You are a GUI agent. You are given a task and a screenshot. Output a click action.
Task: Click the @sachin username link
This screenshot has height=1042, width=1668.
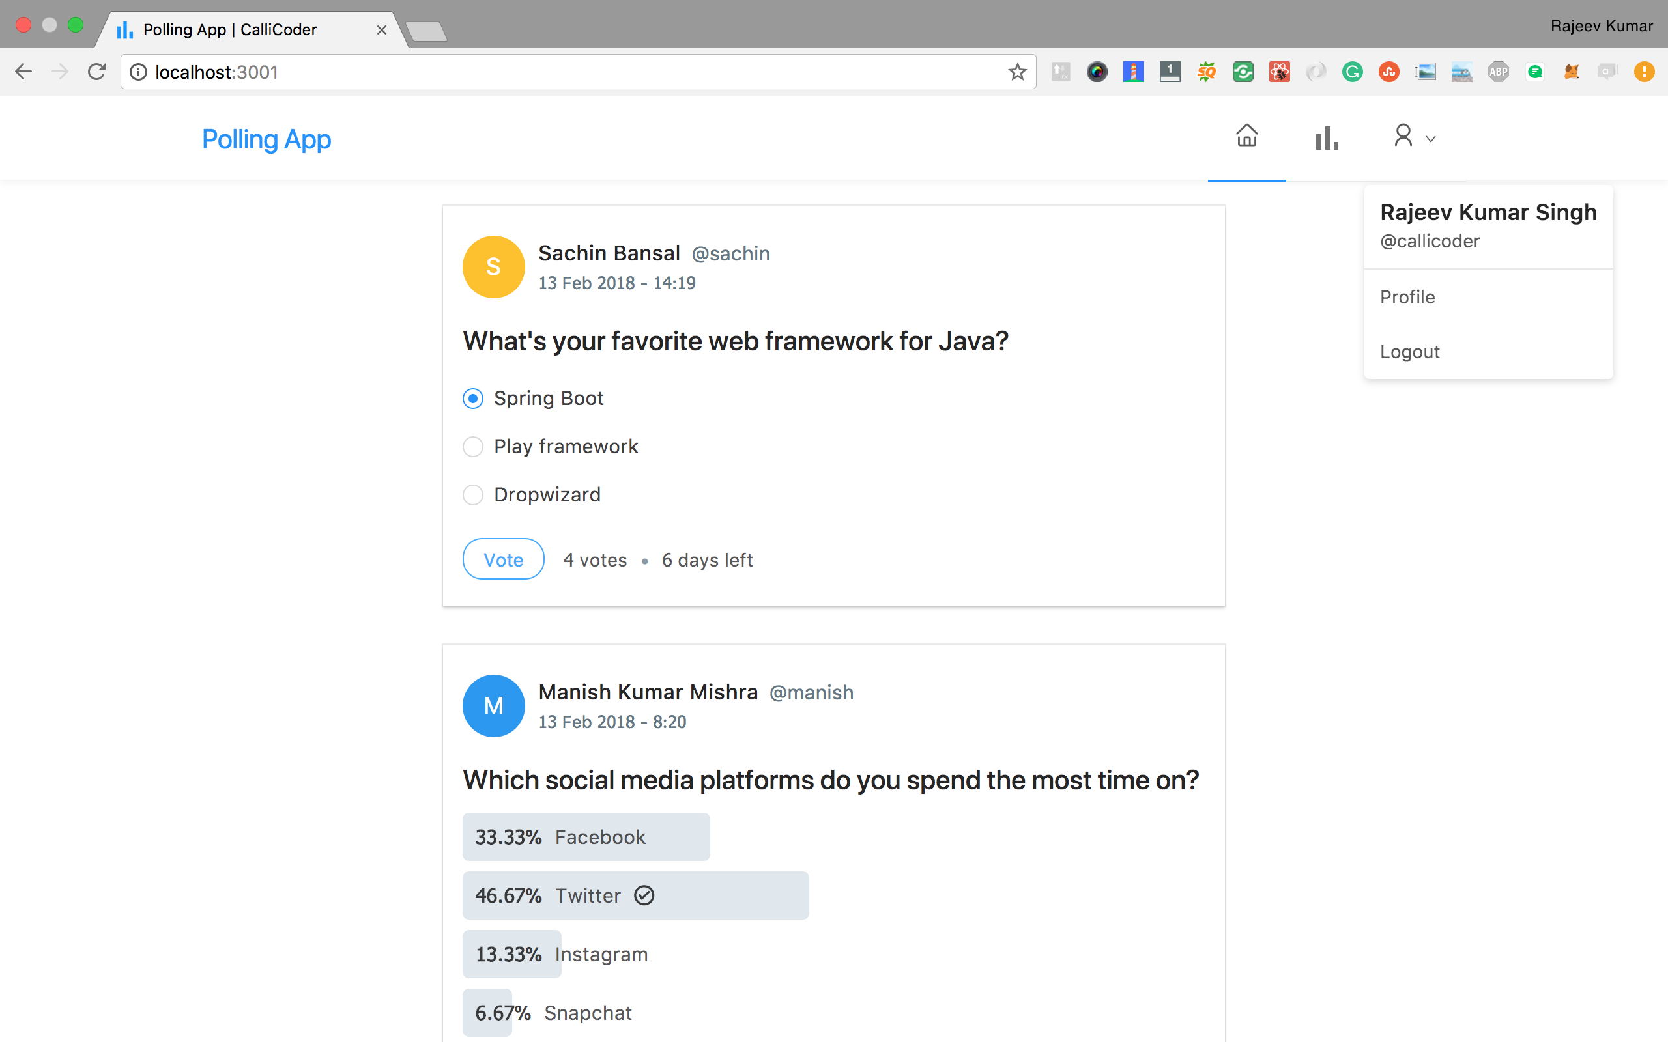point(730,252)
